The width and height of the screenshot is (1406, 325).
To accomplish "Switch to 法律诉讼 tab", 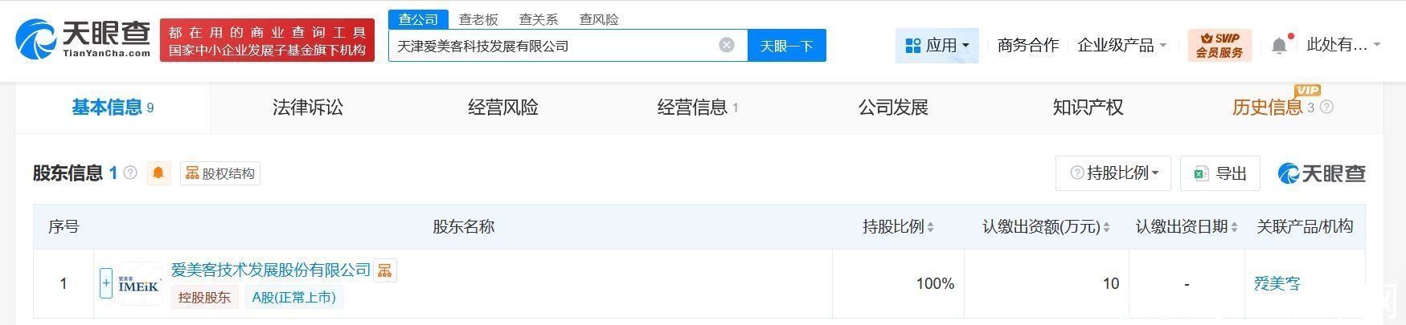I will (308, 108).
